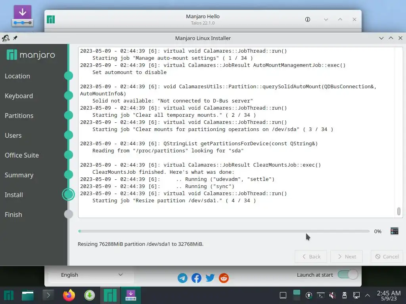Click log line 'Starting job "Clear all temporary mounts."'
406x304 pixels.
click(x=174, y=115)
